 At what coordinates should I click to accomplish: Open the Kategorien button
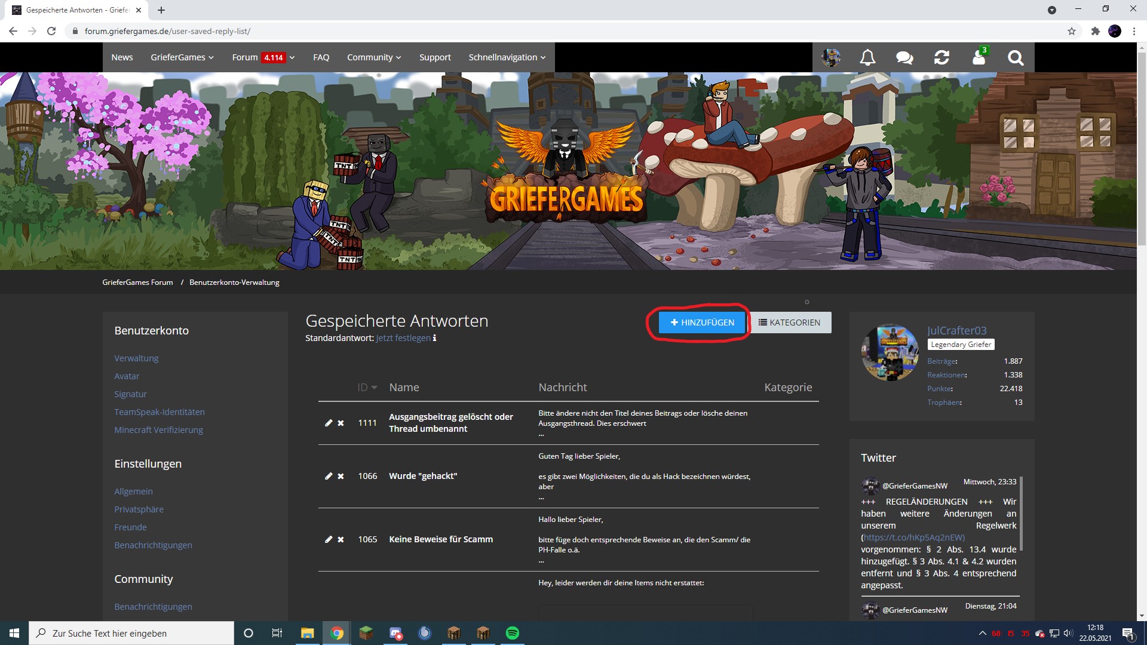(x=789, y=322)
